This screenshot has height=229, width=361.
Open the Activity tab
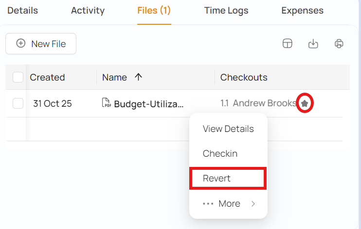point(88,11)
